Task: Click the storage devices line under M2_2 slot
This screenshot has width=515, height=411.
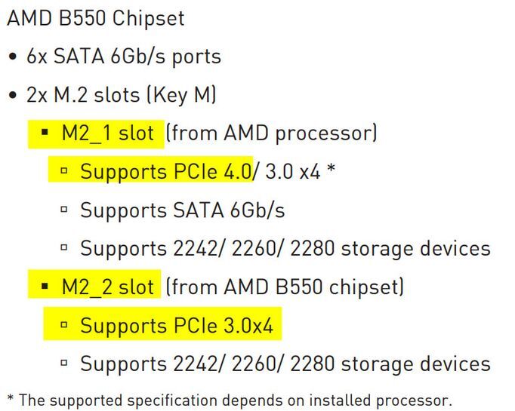Action: pos(285,363)
